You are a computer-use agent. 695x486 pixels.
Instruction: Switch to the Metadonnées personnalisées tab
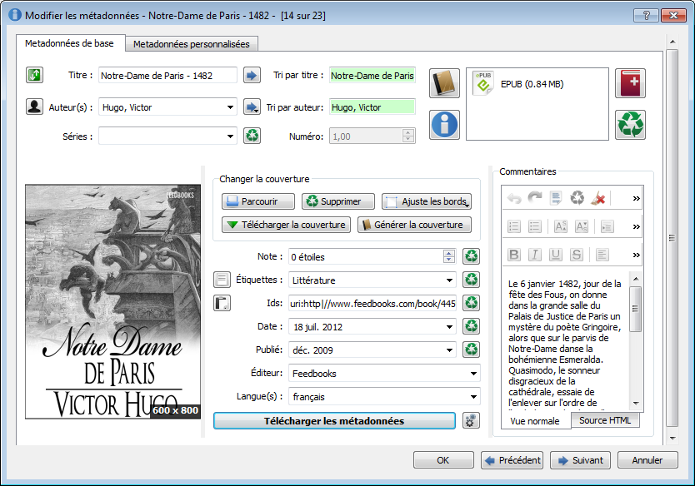click(192, 44)
